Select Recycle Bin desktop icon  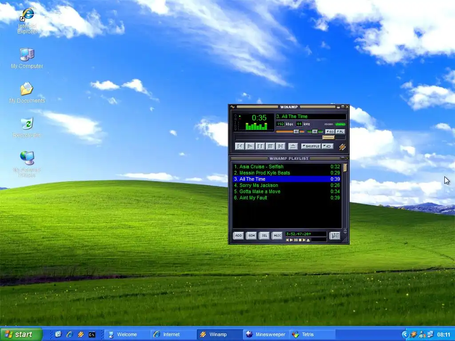click(x=27, y=127)
